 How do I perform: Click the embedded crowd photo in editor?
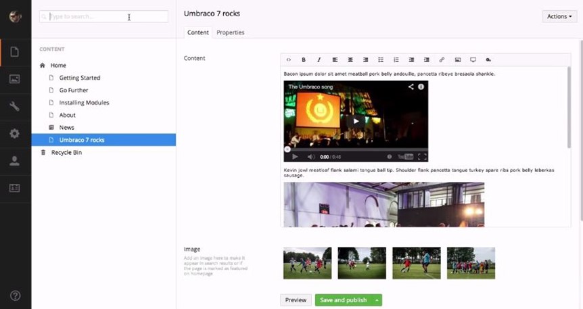tap(384, 204)
